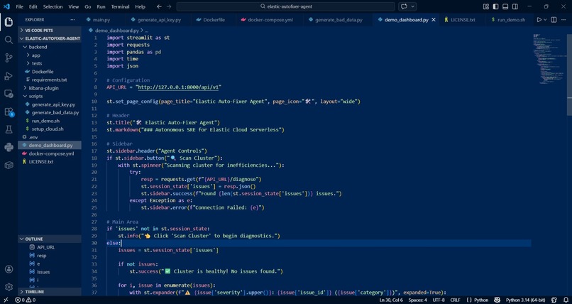Click the command center search box

point(285,6)
